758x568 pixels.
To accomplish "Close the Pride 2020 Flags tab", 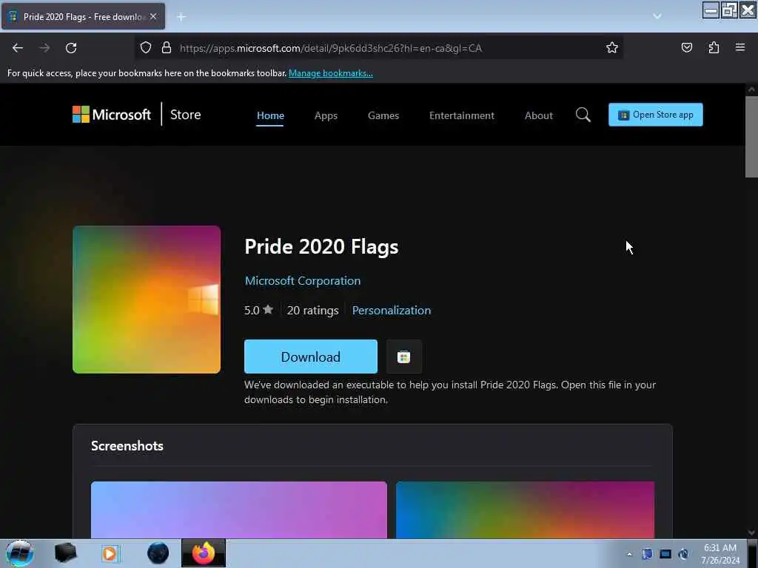I will (153, 16).
